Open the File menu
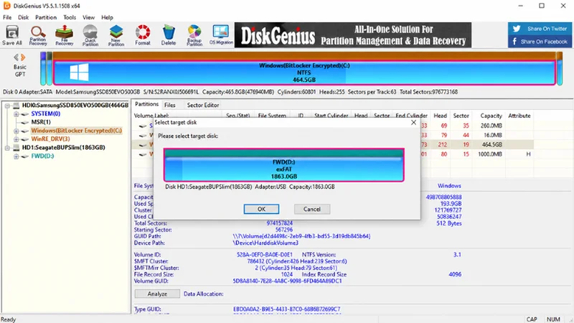574x323 pixels. [x=7, y=17]
